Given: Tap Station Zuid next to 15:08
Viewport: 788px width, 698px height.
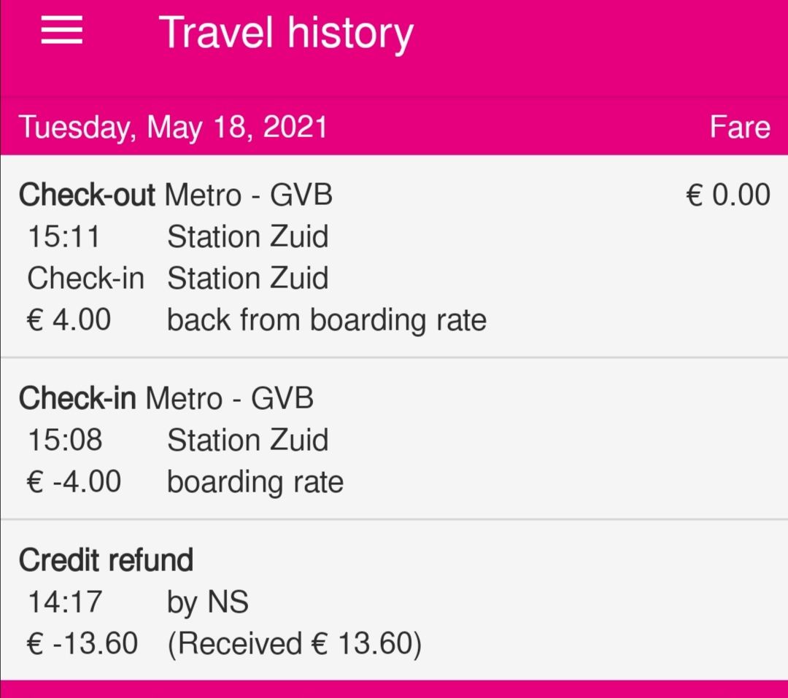Looking at the screenshot, I should pyautogui.click(x=248, y=440).
